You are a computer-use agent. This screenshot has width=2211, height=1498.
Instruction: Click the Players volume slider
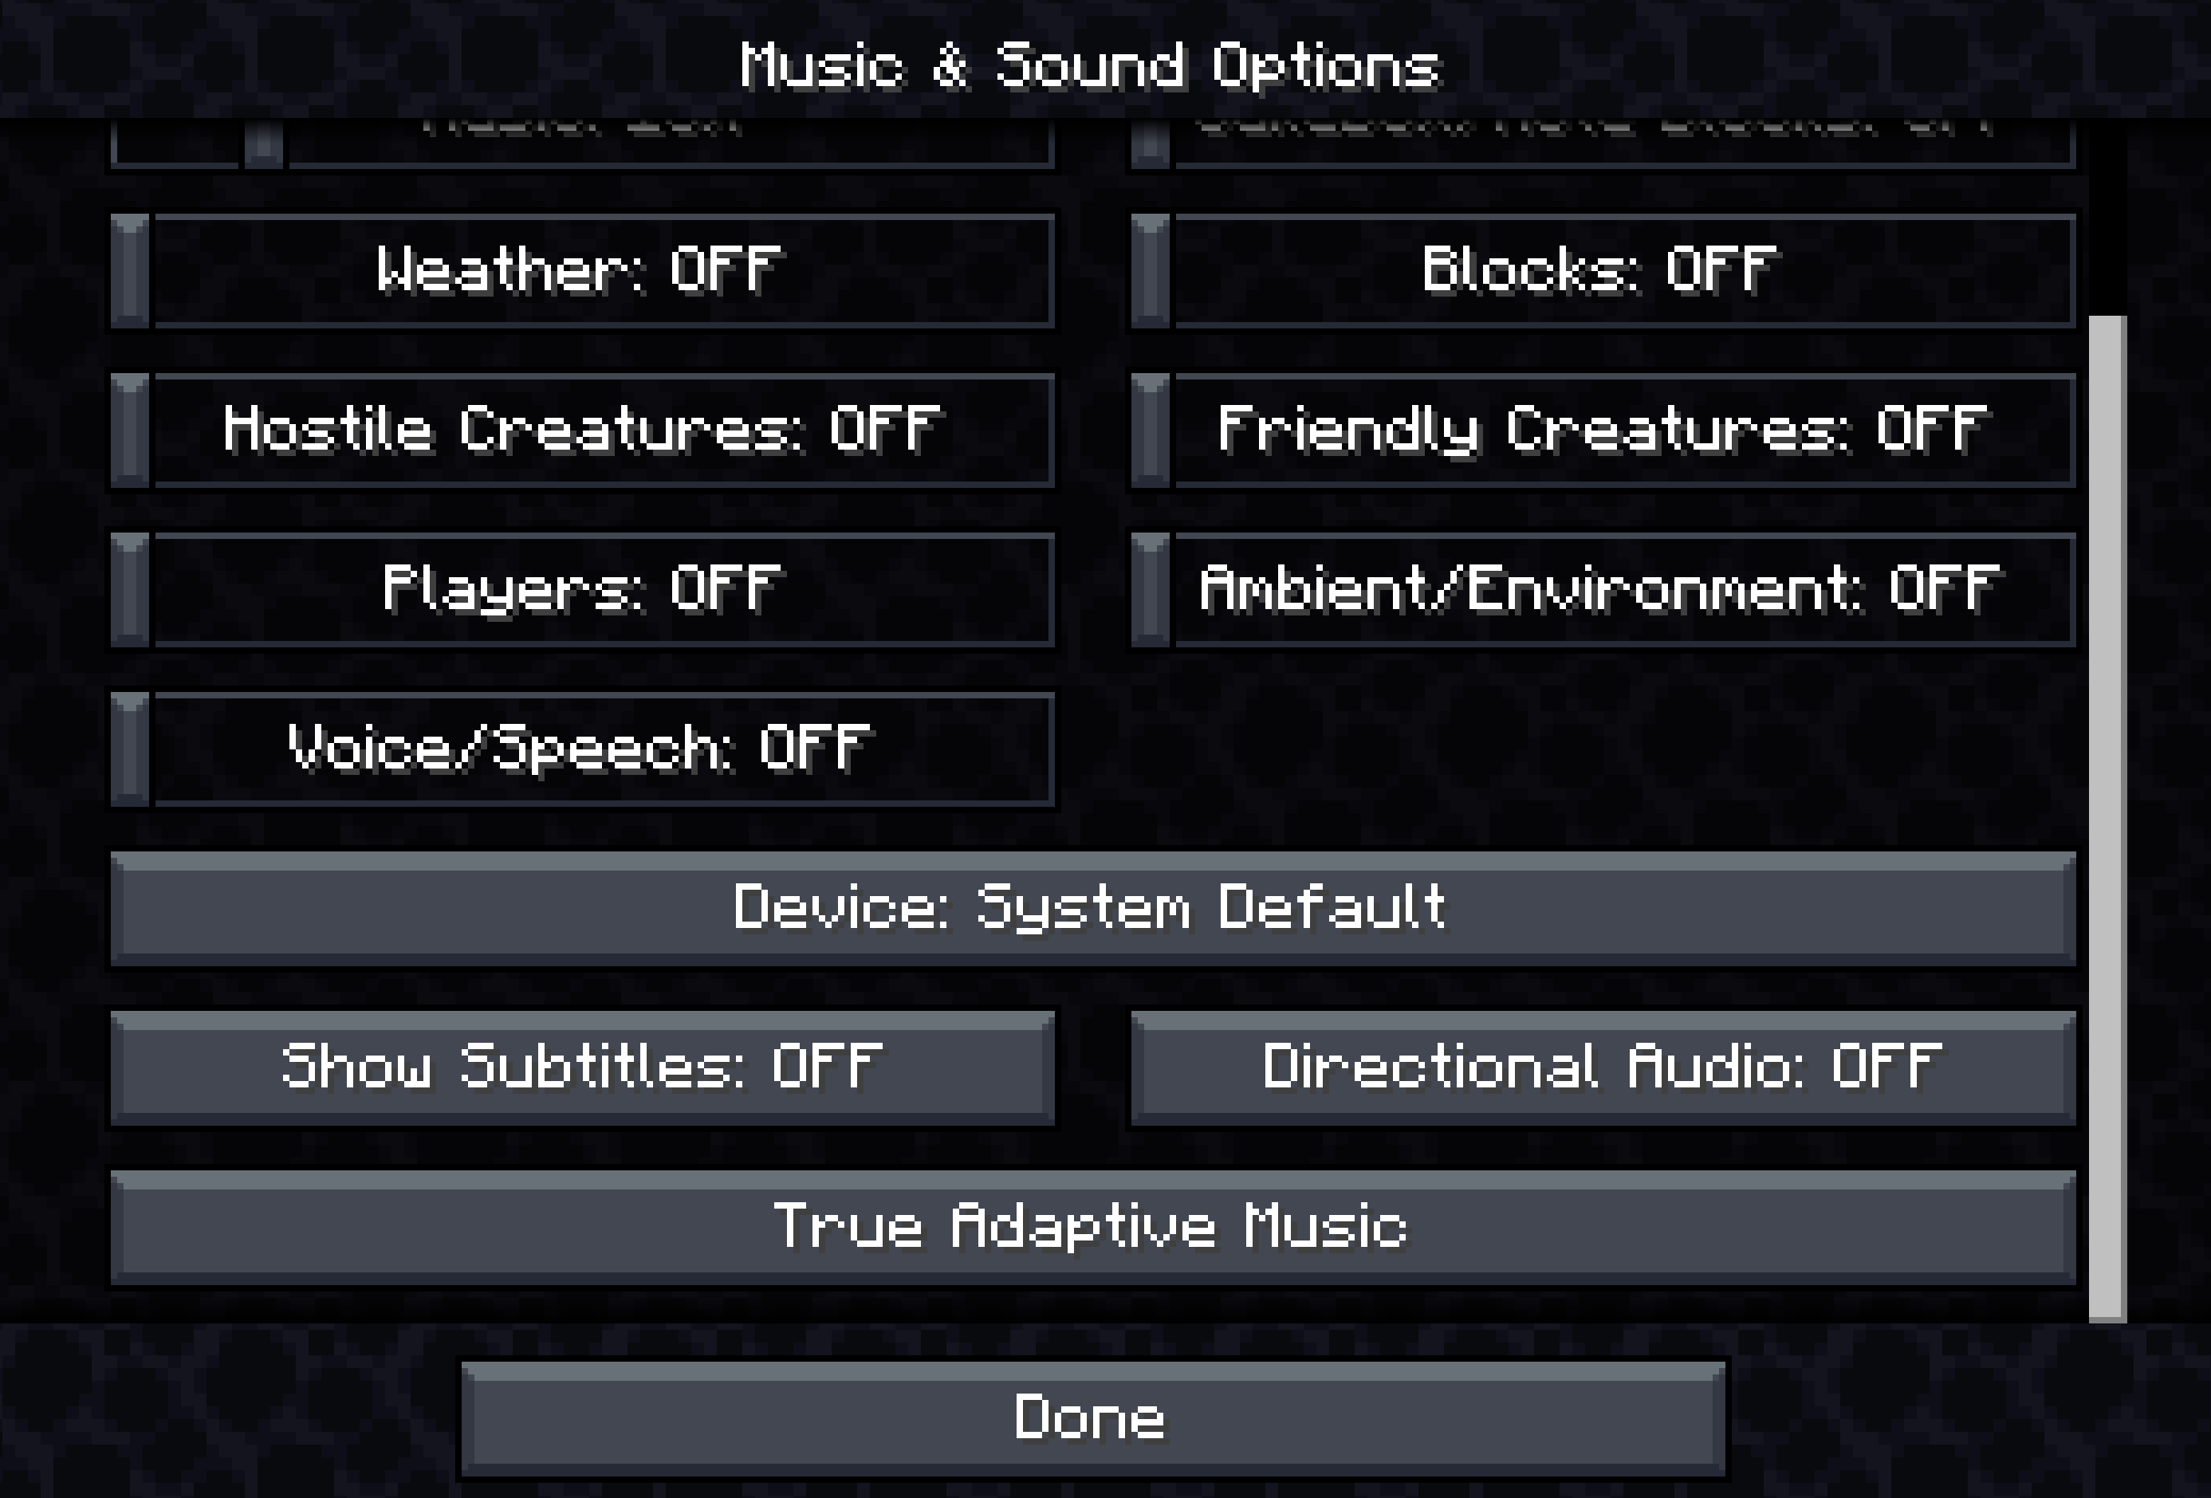(582, 590)
